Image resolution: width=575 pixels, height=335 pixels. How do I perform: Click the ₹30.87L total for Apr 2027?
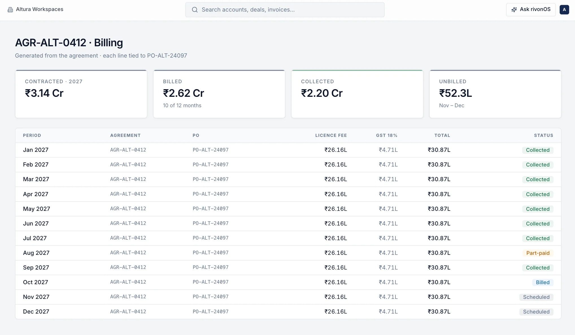pos(439,194)
